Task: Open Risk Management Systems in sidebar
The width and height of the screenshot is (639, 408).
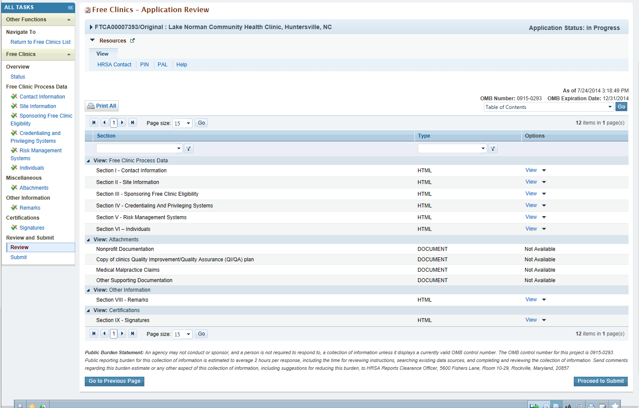Action: point(36,155)
